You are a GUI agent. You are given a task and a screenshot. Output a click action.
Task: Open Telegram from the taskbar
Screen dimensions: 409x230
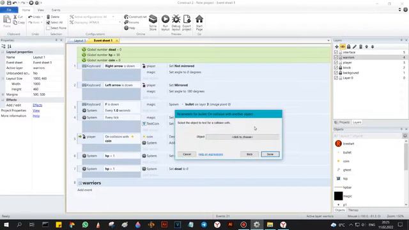click(204, 224)
